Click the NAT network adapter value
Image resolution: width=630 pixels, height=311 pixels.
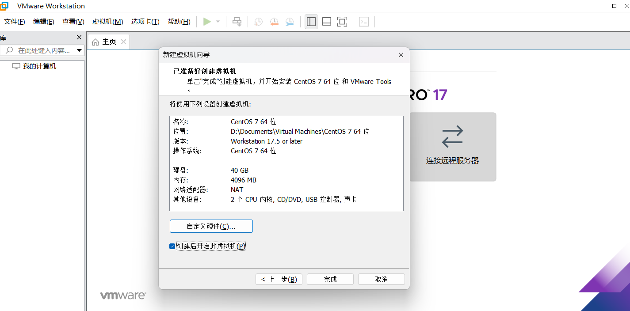(237, 190)
